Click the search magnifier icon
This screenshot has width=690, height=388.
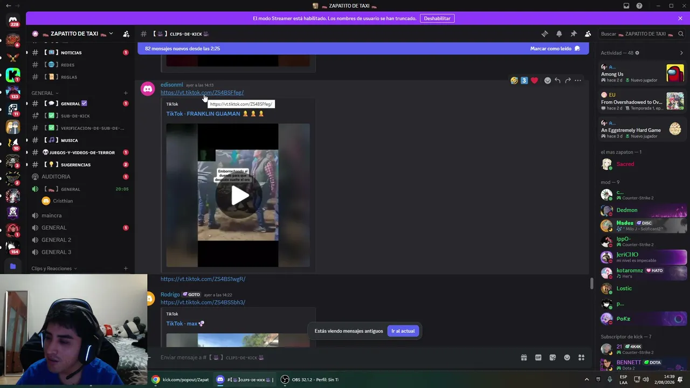click(x=680, y=34)
